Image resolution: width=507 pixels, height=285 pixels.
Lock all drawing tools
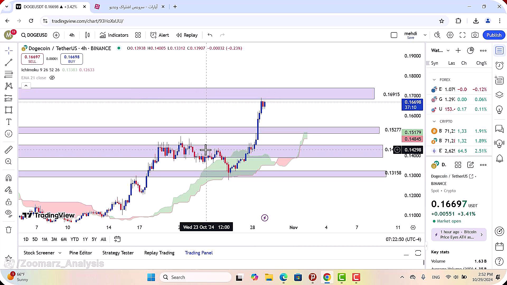8,202
